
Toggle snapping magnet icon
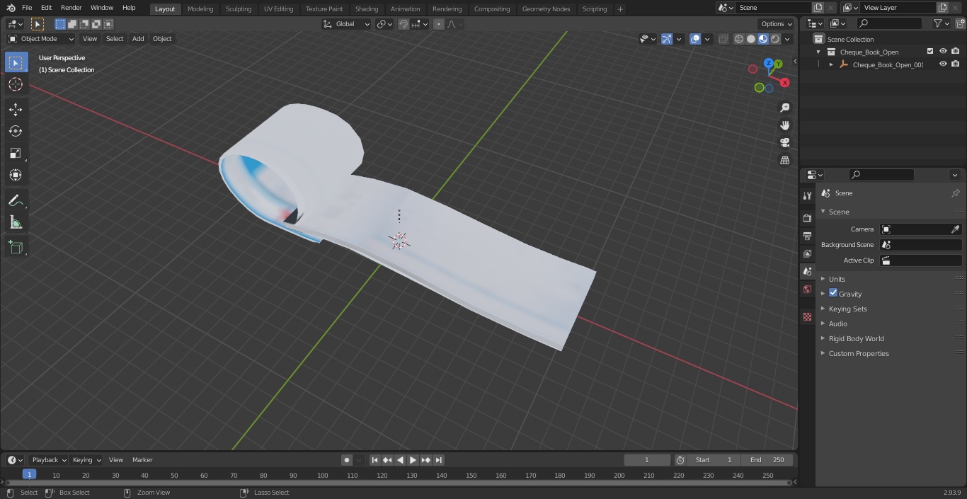pyautogui.click(x=404, y=24)
